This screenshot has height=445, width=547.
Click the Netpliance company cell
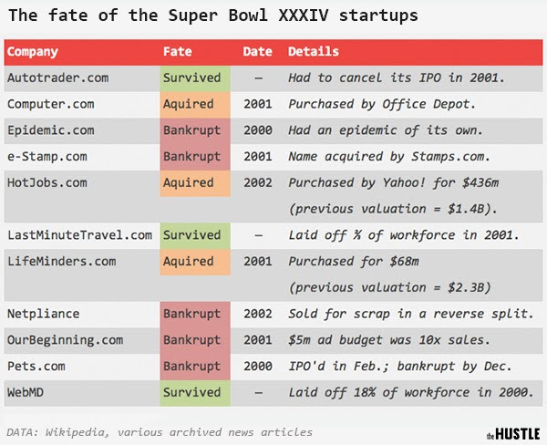coord(44,315)
